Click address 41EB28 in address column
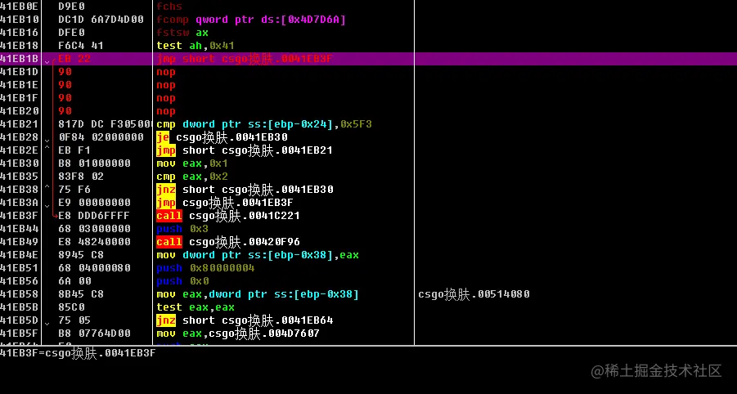The image size is (737, 394). pos(20,137)
